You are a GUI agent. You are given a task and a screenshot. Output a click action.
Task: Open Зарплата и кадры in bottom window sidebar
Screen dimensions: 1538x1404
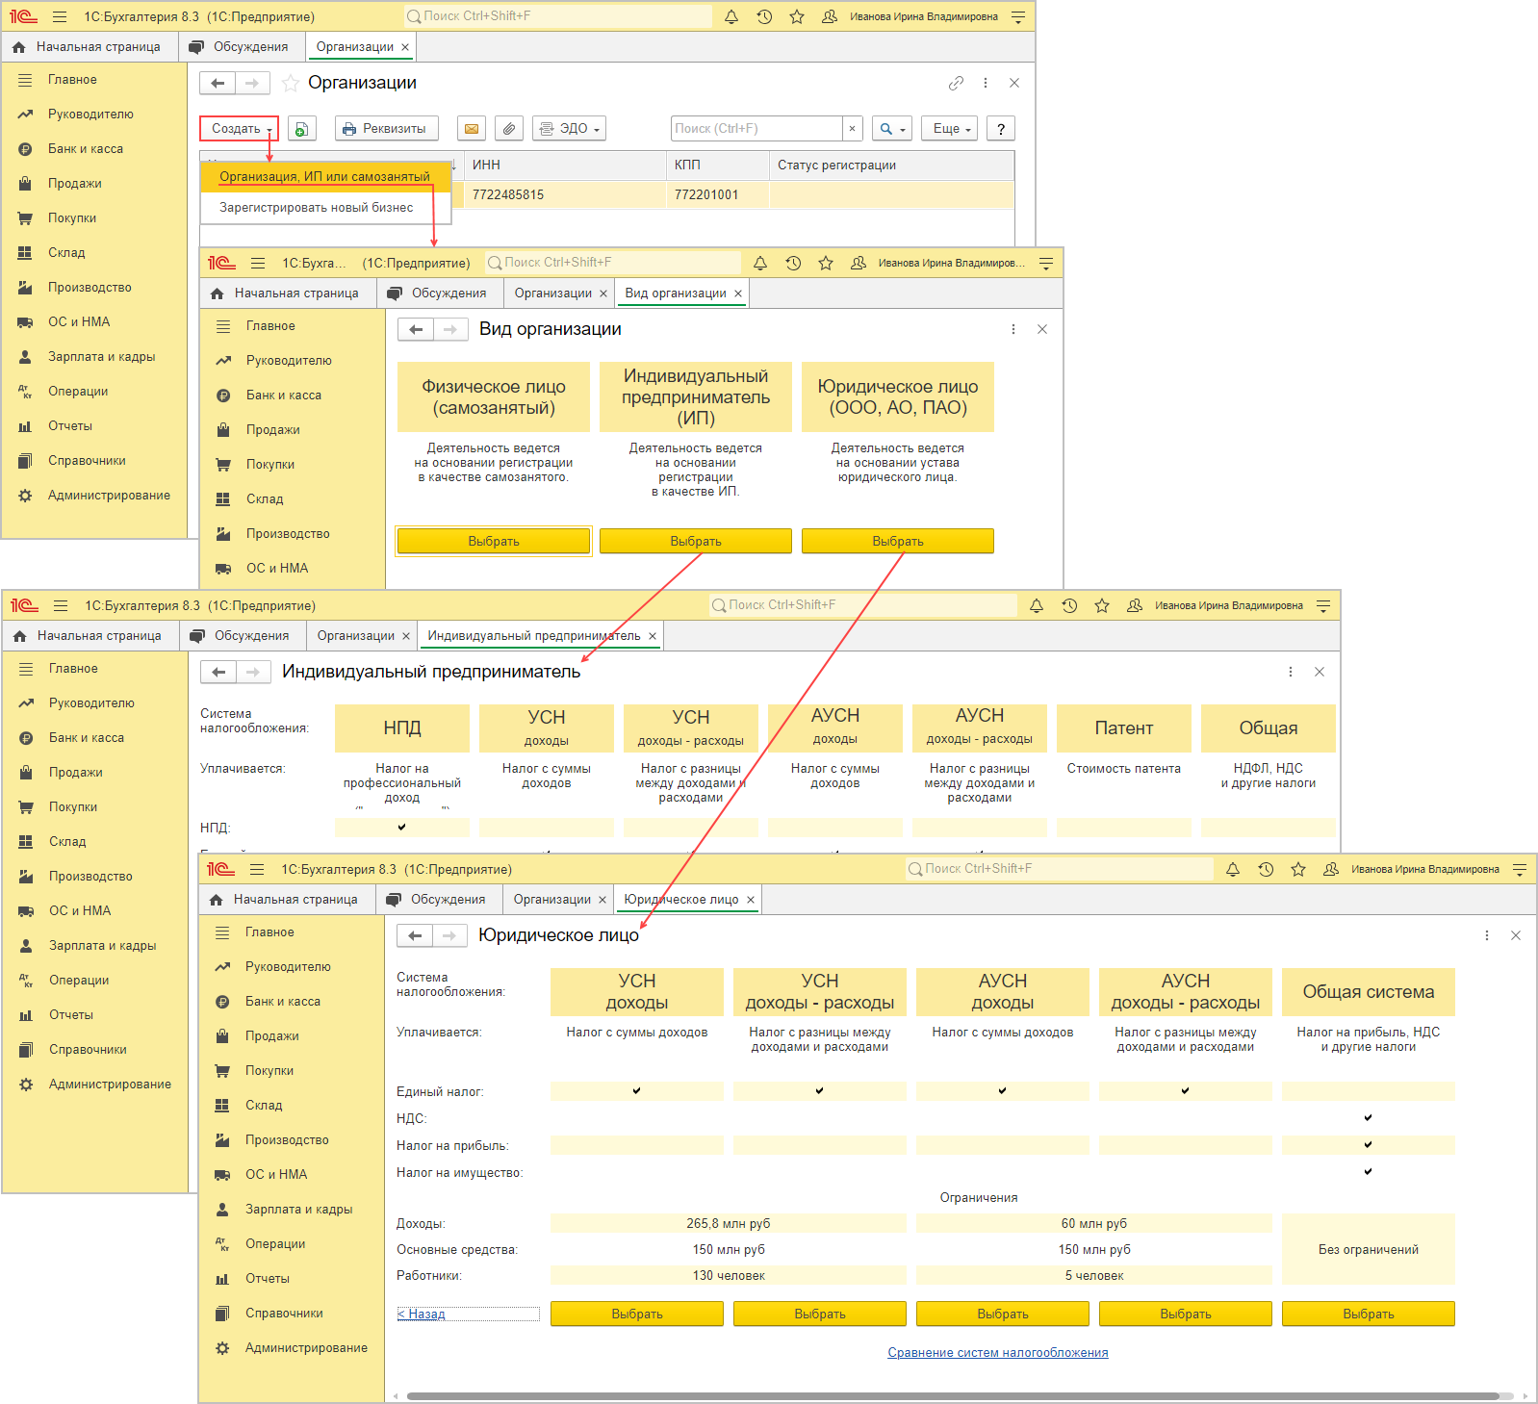pyautogui.click(x=298, y=1209)
